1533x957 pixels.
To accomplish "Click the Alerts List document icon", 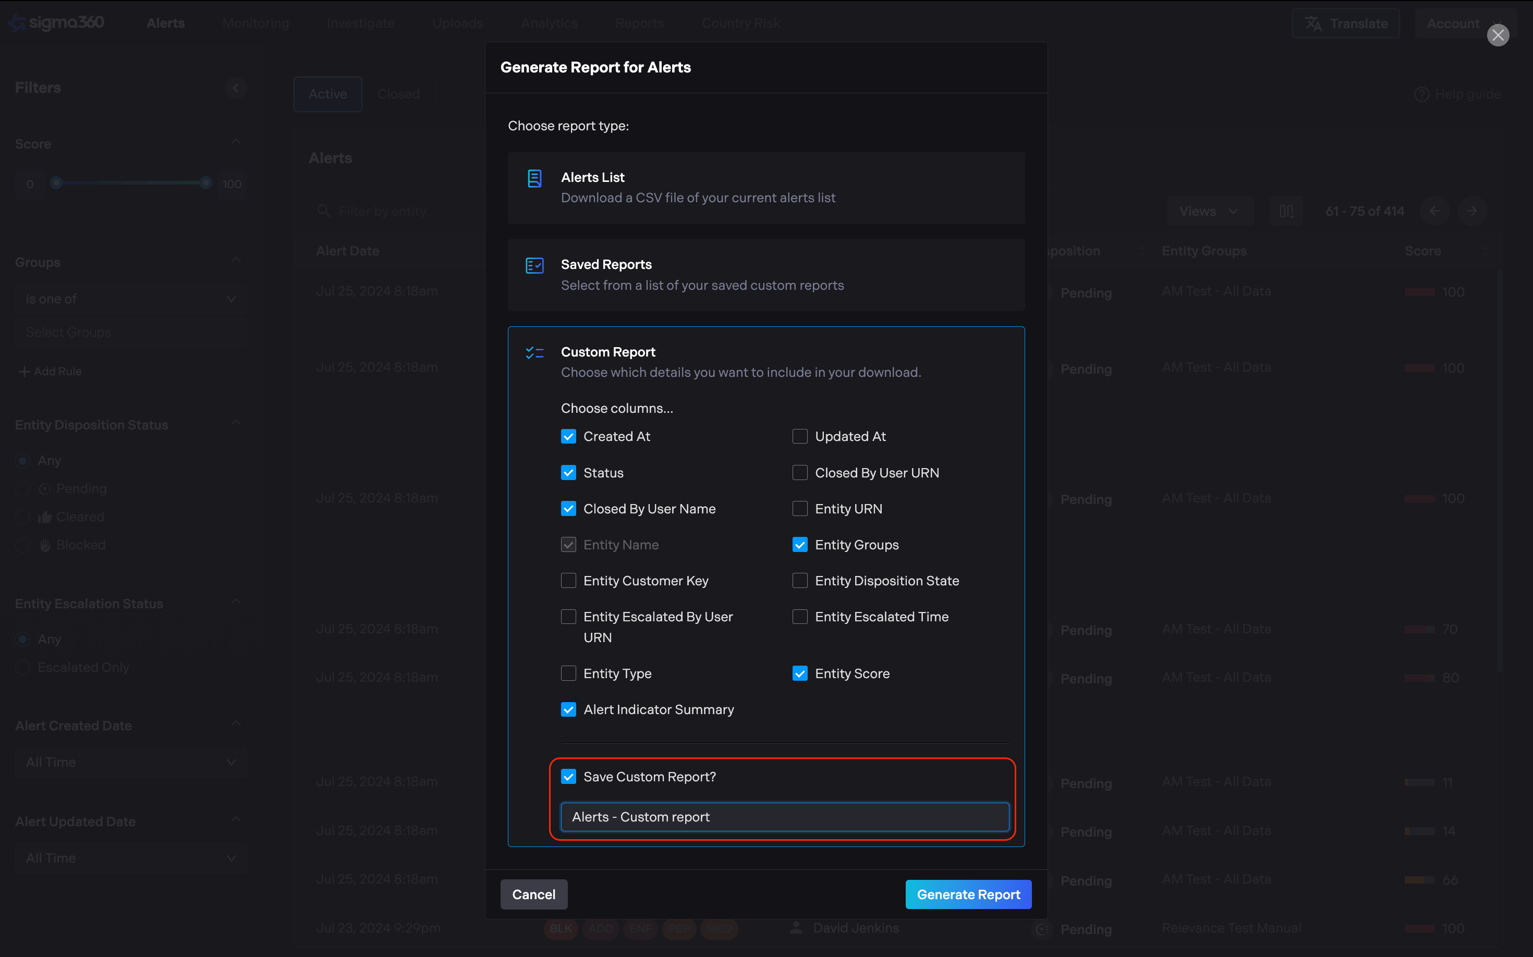I will coord(534,179).
